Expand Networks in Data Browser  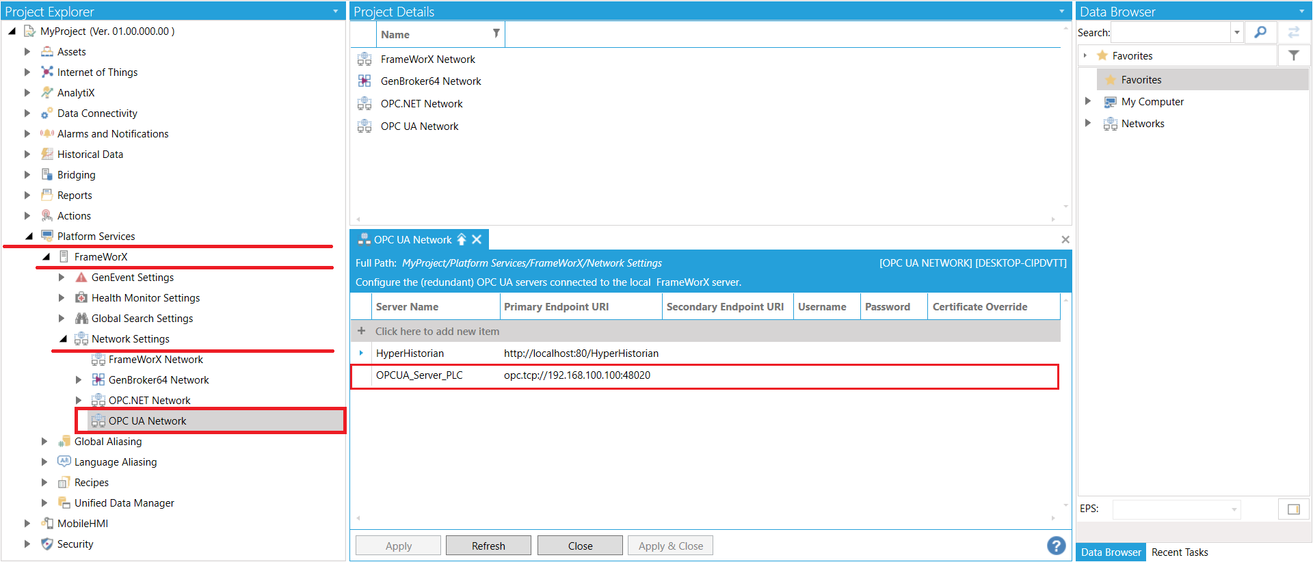pyautogui.click(x=1087, y=123)
